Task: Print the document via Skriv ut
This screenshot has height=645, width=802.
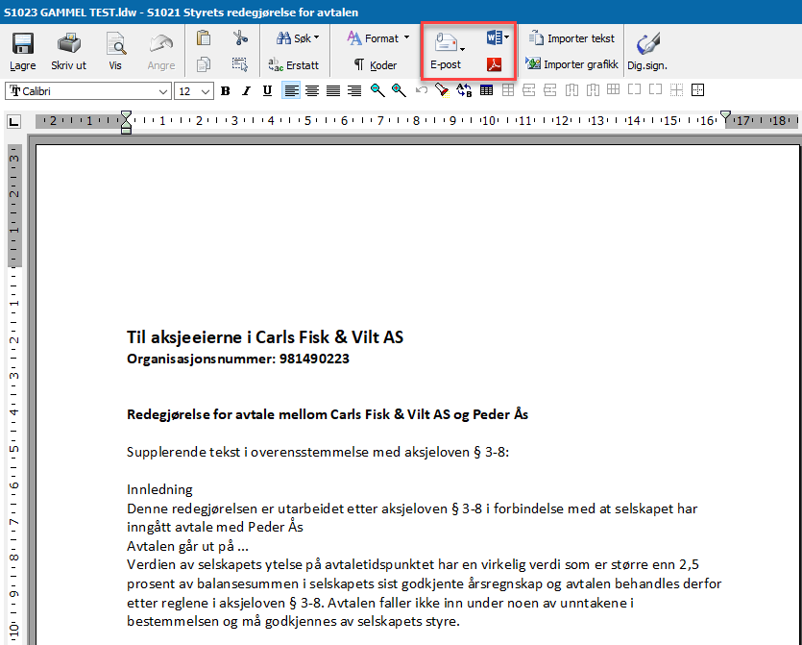Action: coord(68,51)
